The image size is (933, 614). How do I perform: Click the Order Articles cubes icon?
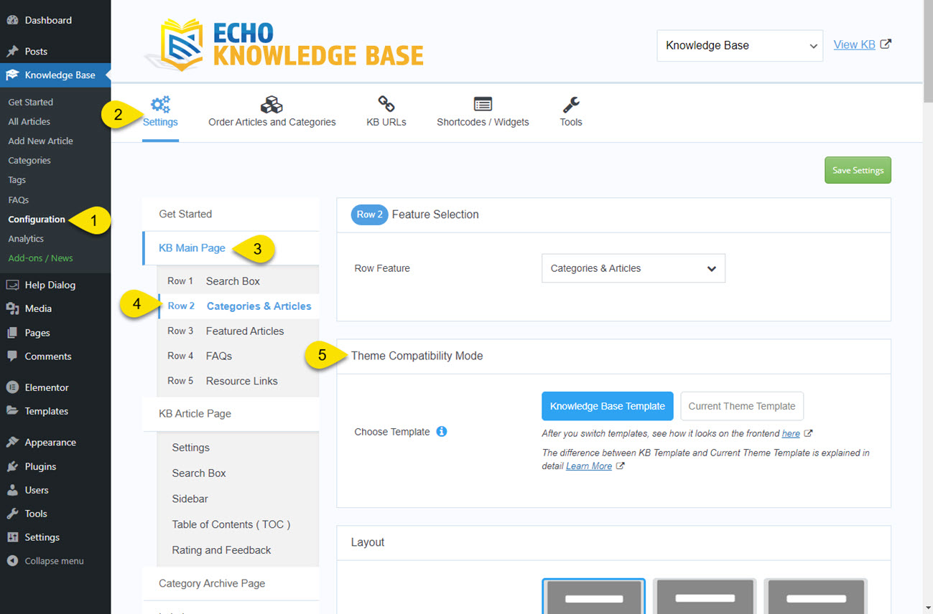271,104
